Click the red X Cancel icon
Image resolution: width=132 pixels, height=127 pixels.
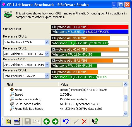point(84,121)
